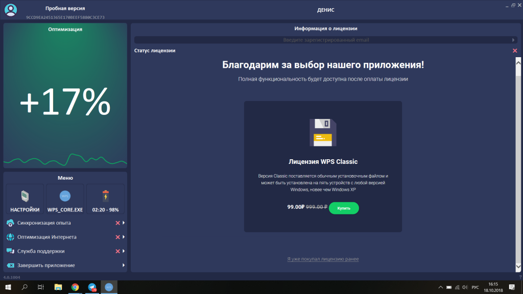Click the globe icon for Оптимизация Интернета
This screenshot has height=294, width=523.
tap(10, 237)
